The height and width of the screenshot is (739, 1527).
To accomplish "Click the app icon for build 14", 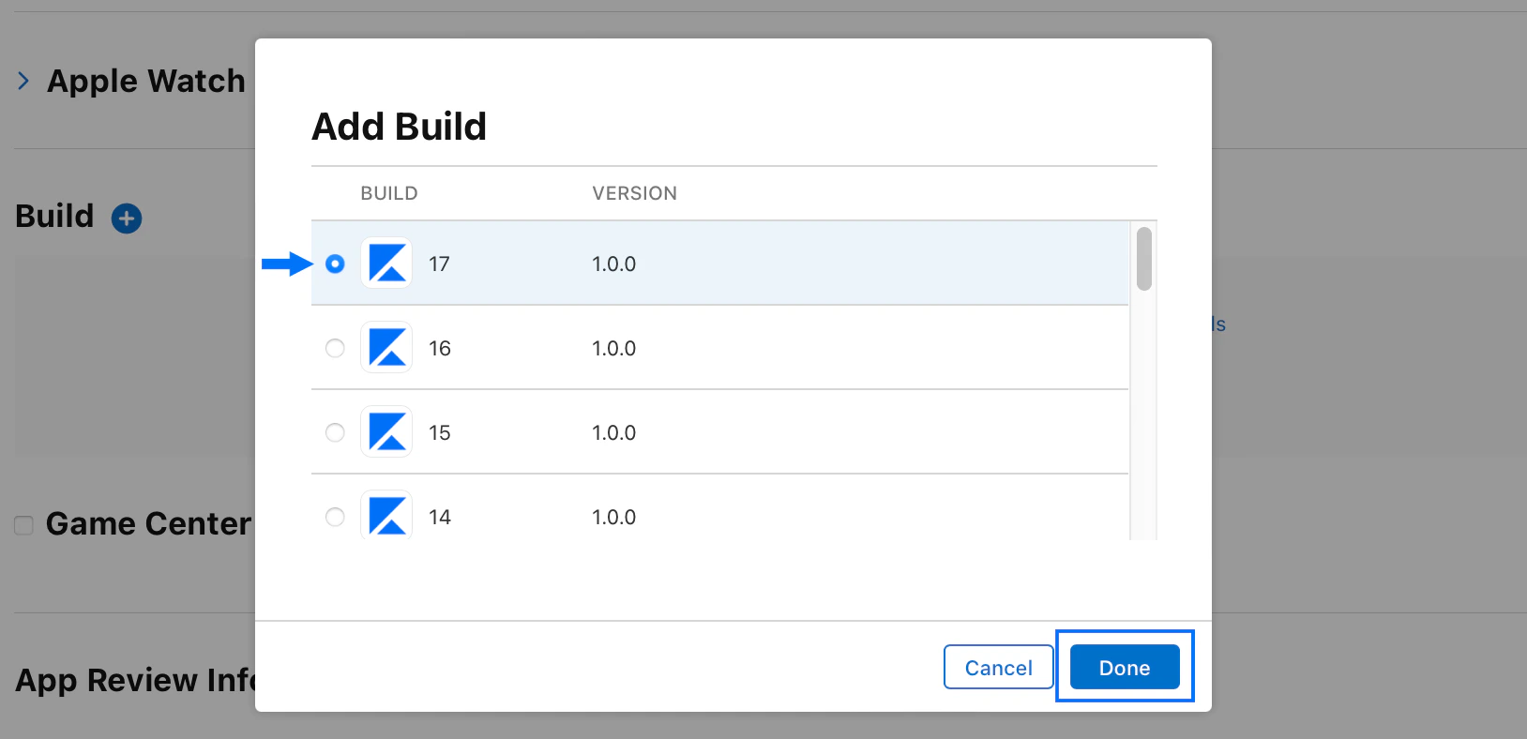I will click(x=386, y=515).
